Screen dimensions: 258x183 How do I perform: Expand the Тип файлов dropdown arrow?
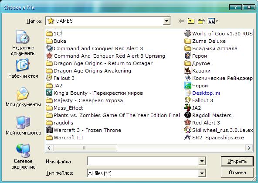[202, 173]
